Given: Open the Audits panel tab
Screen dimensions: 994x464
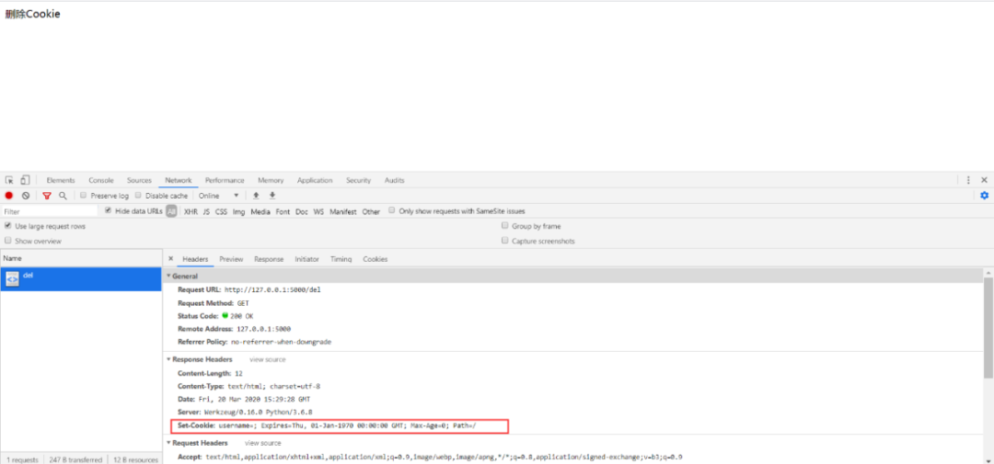Looking at the screenshot, I should coord(394,180).
